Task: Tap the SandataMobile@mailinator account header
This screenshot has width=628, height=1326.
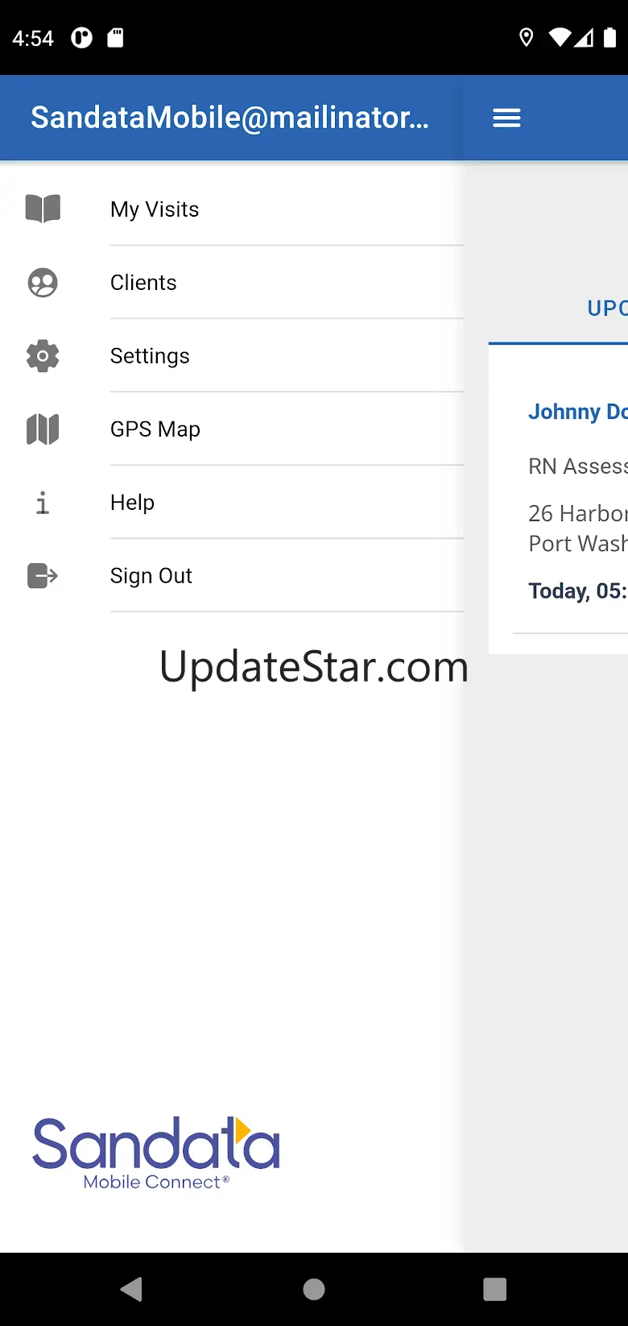Action: [x=229, y=118]
